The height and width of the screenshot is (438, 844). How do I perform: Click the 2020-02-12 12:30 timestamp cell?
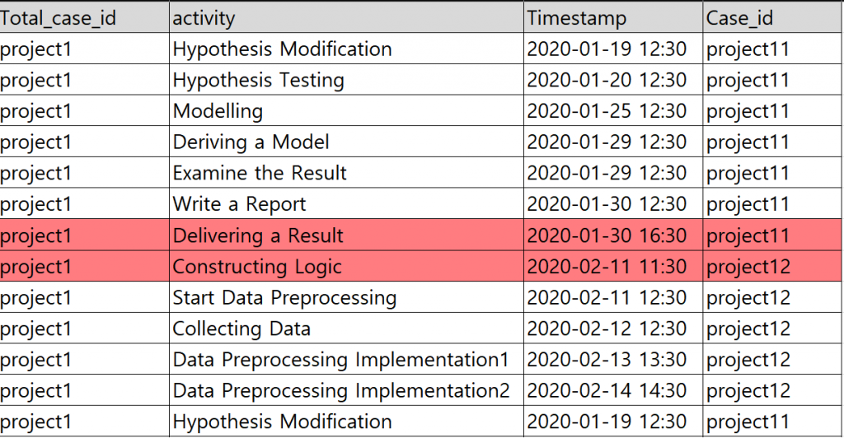coord(606,328)
